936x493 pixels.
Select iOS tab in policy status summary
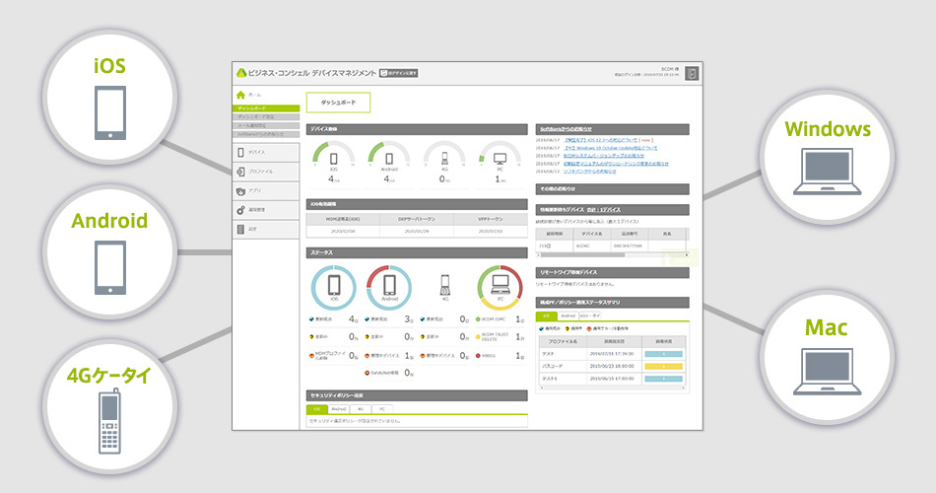pyautogui.click(x=546, y=317)
